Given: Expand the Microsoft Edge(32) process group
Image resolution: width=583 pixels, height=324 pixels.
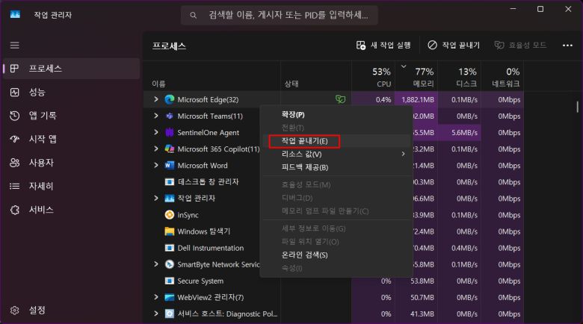Looking at the screenshot, I should pos(156,99).
